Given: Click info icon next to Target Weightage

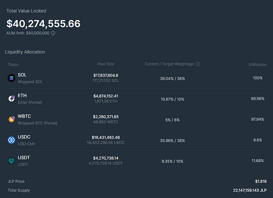Looking at the screenshot, I should 197,64.
